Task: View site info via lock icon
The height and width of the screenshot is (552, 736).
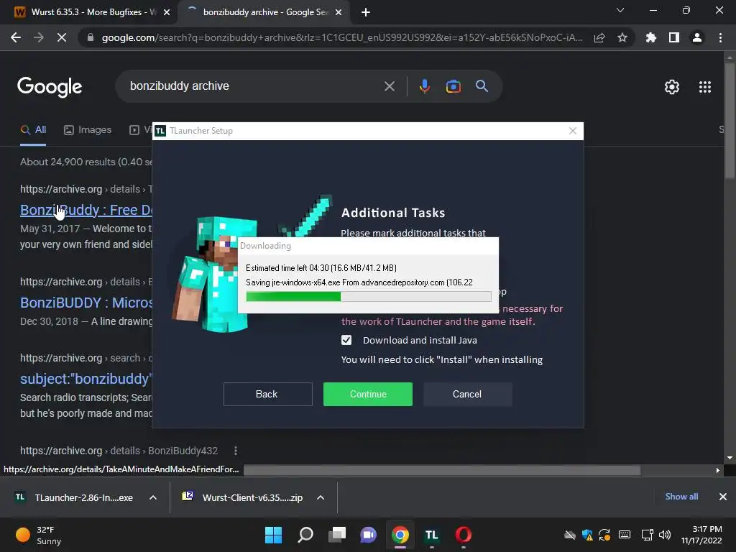Action: pos(90,37)
